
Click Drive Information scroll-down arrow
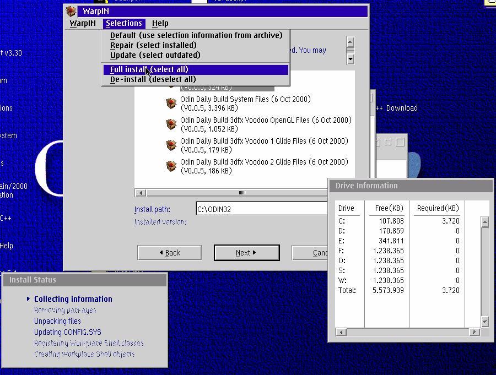coord(484,322)
